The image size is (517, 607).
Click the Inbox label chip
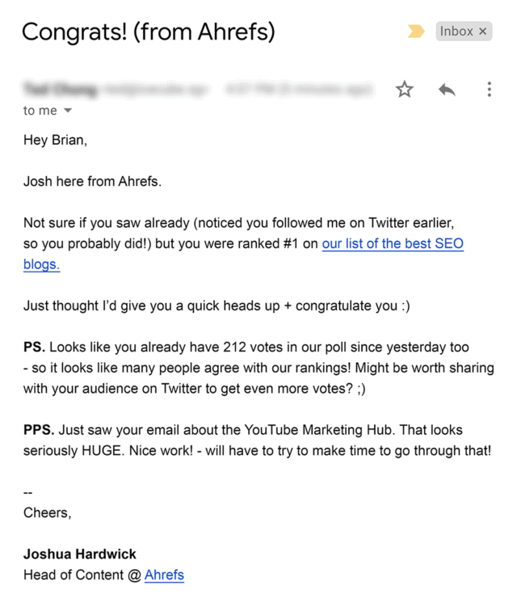coord(456,32)
